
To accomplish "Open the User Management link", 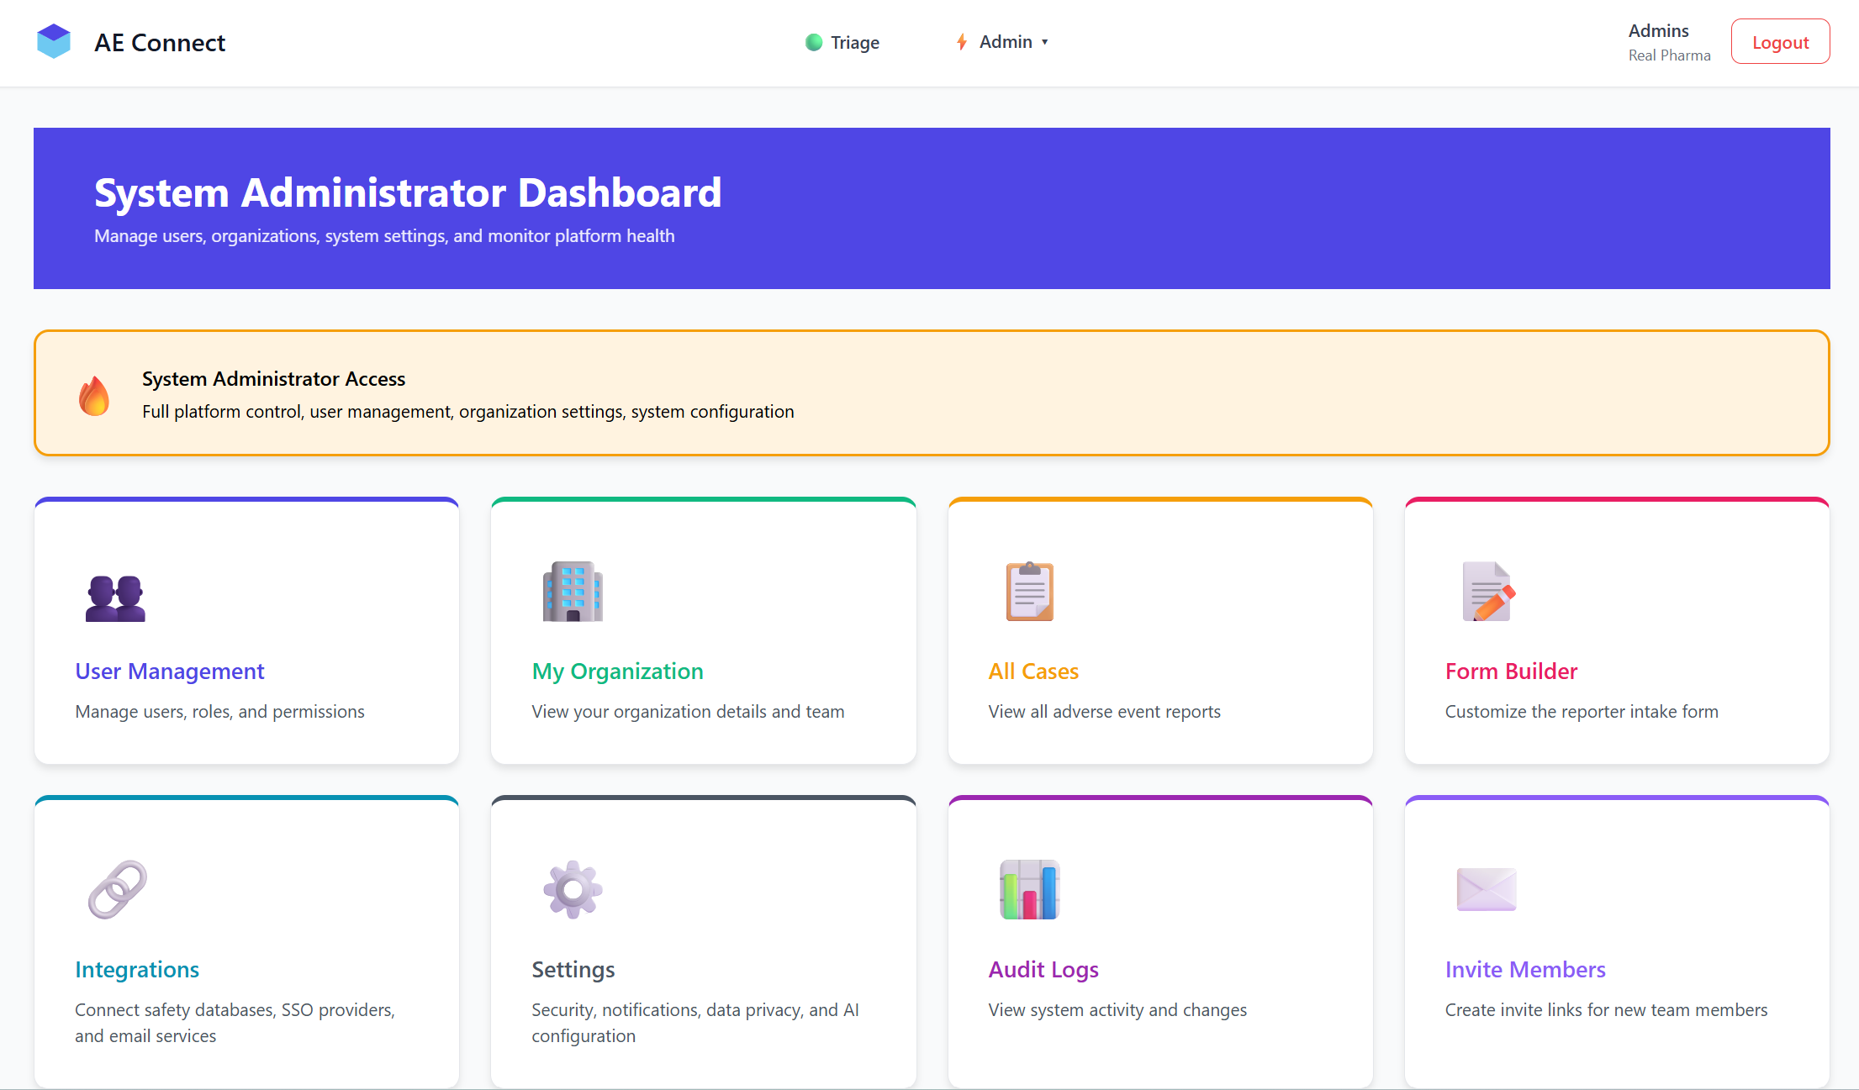I will point(170,671).
